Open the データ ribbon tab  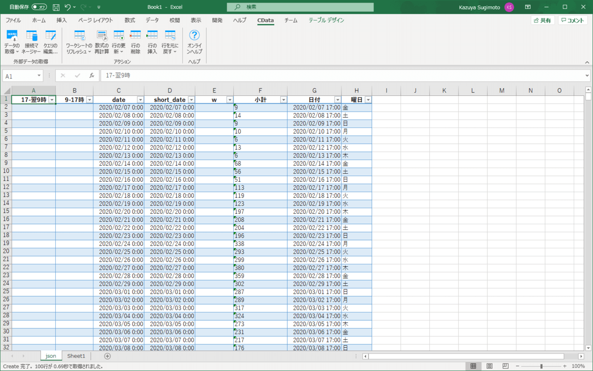[x=152, y=20]
